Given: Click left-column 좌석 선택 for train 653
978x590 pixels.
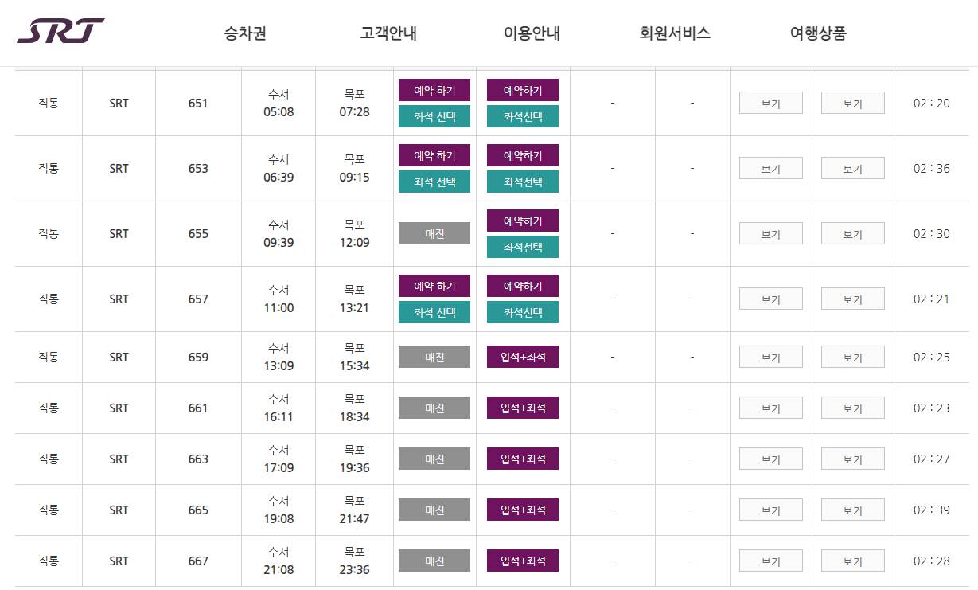Looking at the screenshot, I should click(x=434, y=182).
